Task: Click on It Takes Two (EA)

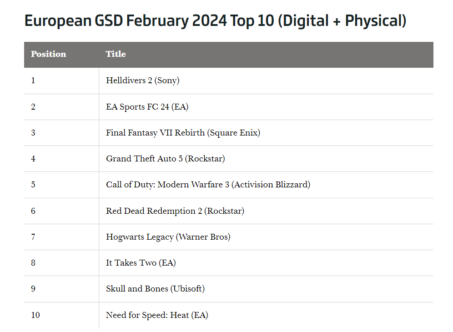Action: point(141,263)
